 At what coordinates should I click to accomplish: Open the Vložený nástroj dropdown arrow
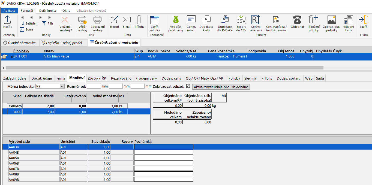point(71,30)
